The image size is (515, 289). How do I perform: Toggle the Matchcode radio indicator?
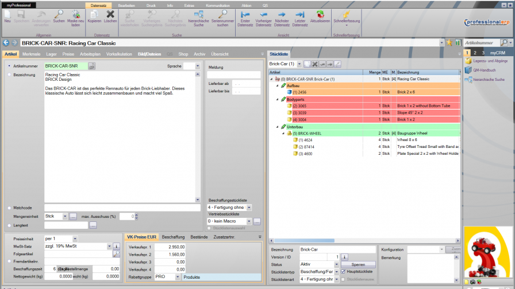(10, 208)
